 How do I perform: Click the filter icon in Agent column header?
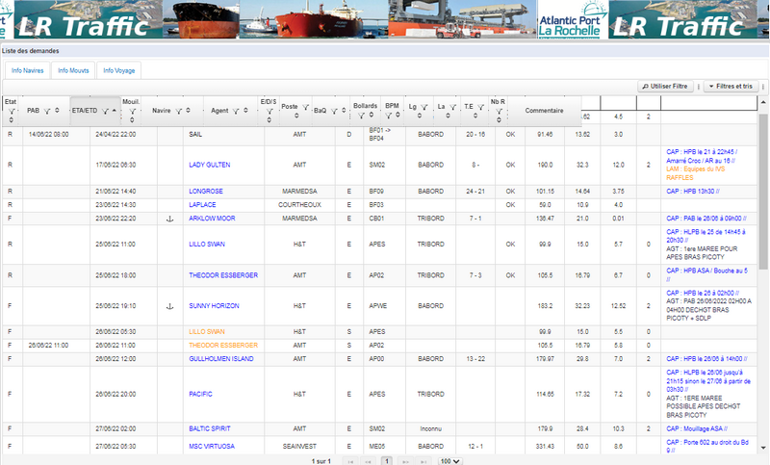click(237, 111)
